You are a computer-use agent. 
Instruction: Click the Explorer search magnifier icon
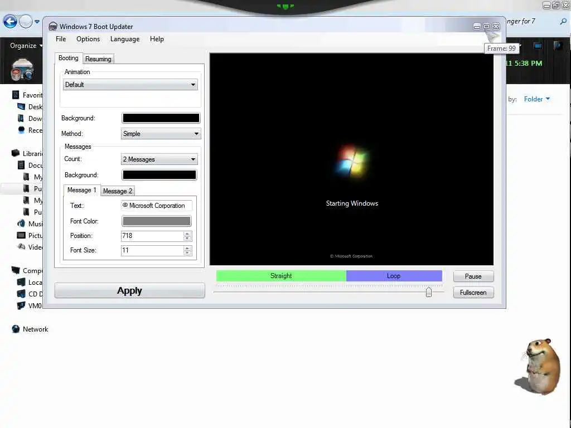coord(563,22)
